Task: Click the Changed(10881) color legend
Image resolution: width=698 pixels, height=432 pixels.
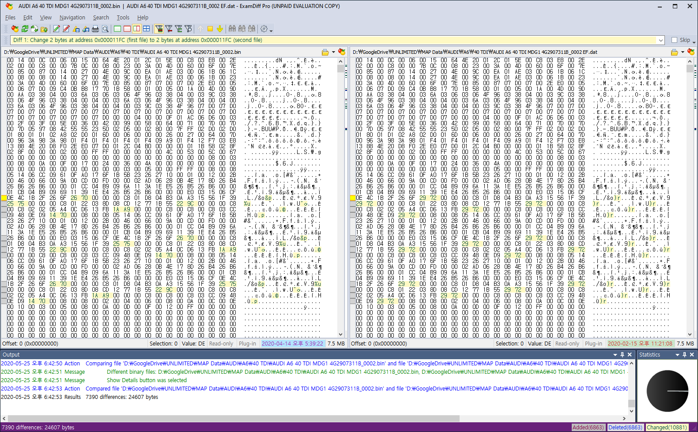Action: [667, 427]
